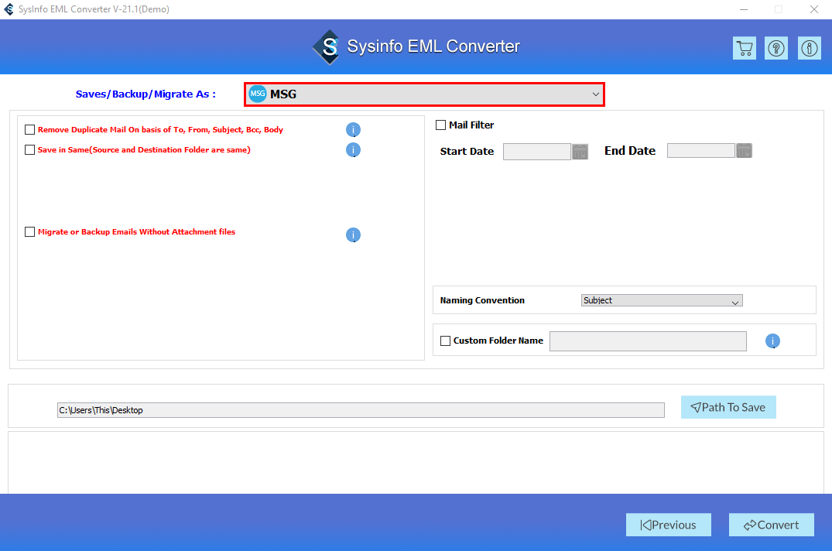832x551 pixels.
Task: Click info icon beside Migrate Without Attachment option
Action: [x=353, y=234]
